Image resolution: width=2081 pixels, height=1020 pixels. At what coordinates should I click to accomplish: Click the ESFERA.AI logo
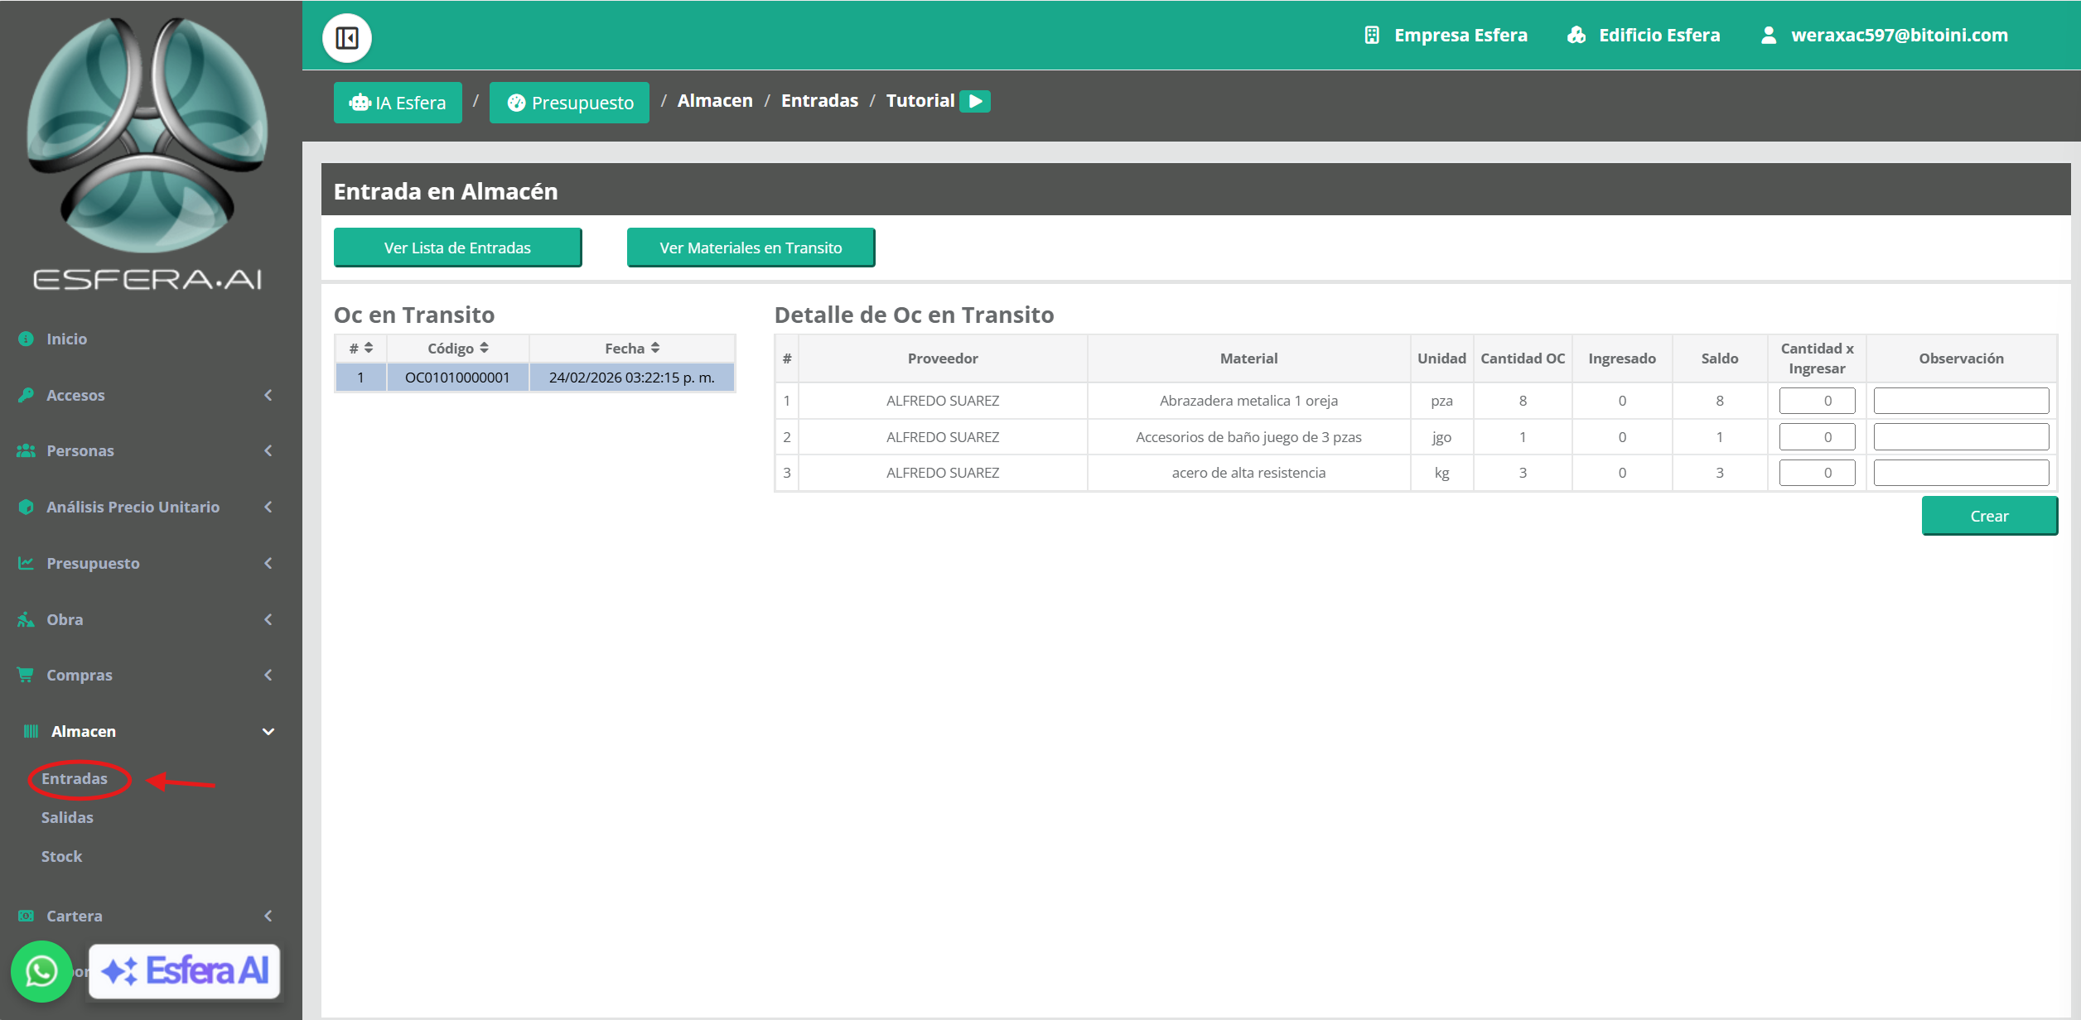[x=147, y=154]
